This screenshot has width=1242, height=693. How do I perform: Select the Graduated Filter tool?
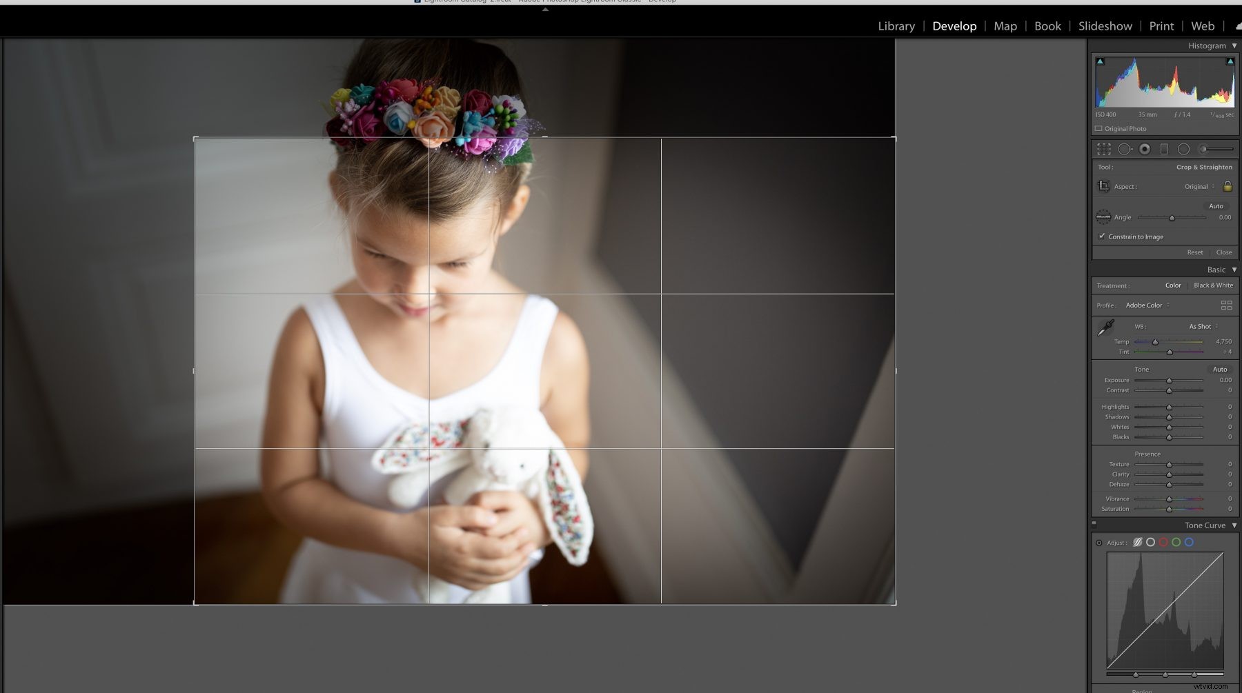[1164, 149]
